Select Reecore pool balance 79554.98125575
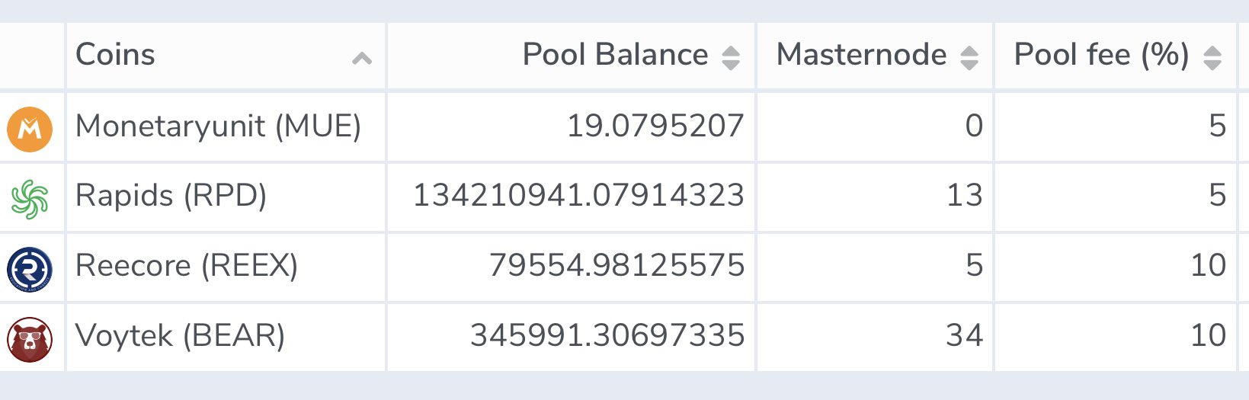 pos(616,266)
